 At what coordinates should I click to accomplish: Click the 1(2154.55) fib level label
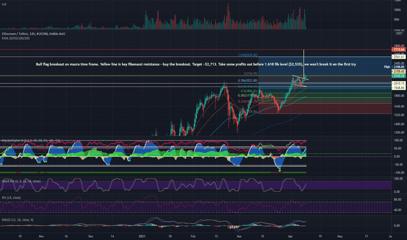coord(251,74)
